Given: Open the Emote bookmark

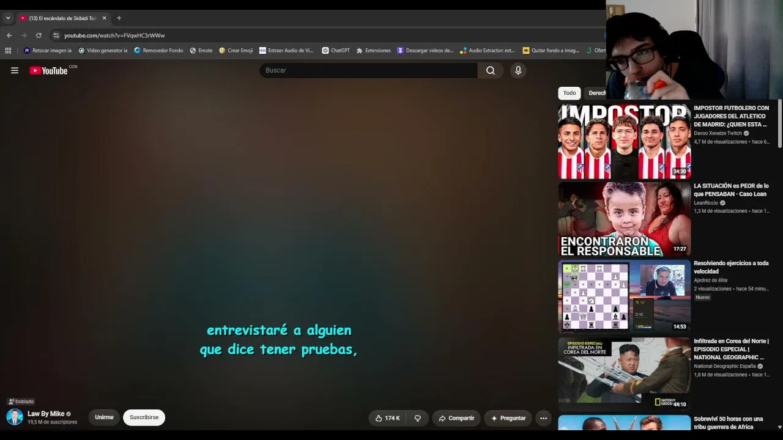Looking at the screenshot, I should pyautogui.click(x=201, y=51).
